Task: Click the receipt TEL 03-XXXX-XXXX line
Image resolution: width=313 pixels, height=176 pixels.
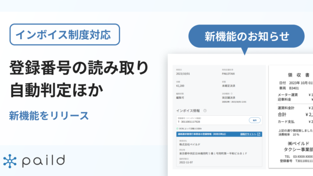Action: tap(299, 156)
